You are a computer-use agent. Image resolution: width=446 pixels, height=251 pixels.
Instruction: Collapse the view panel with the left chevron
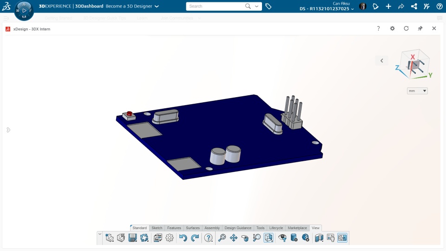click(382, 60)
